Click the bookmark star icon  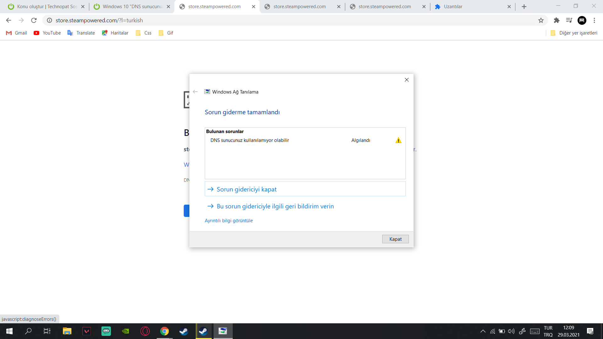click(541, 20)
